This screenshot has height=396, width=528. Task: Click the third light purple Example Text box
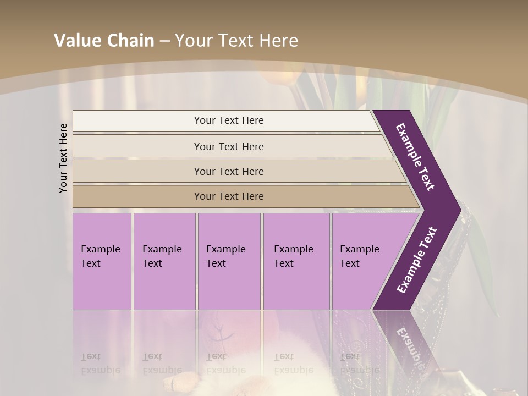click(228, 261)
